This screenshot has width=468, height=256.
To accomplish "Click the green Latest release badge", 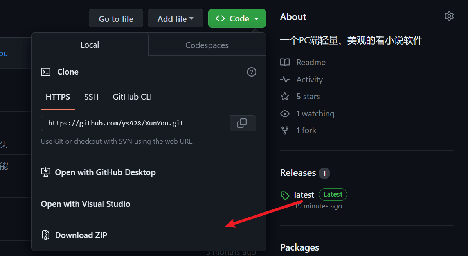I will (x=333, y=194).
